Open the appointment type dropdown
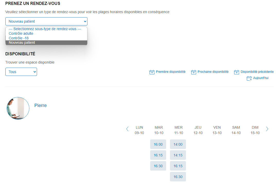Screen dimensions: 277x185 click(x=46, y=21)
